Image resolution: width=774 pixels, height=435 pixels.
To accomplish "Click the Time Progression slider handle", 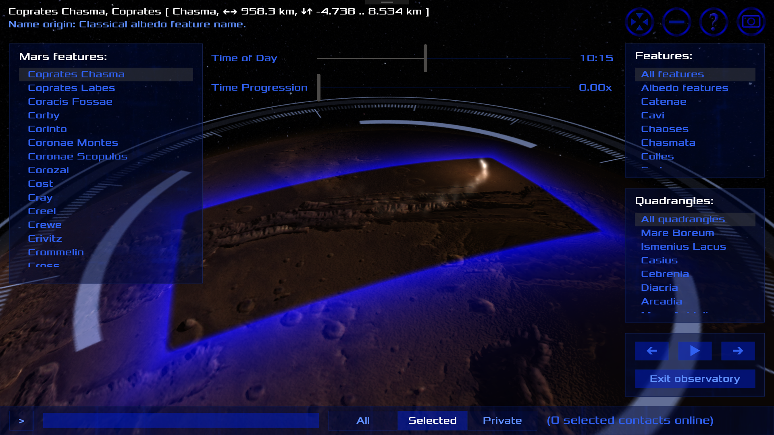I will tap(318, 87).
